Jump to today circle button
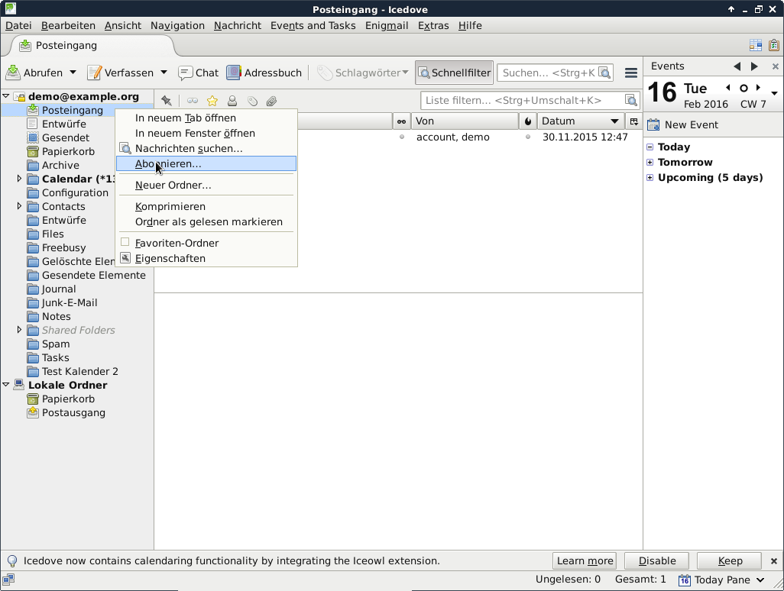 744,89
